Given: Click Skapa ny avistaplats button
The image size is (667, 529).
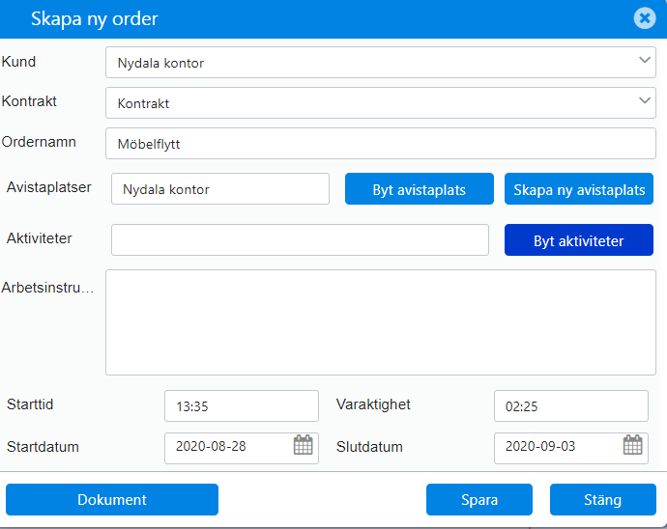Looking at the screenshot, I should [579, 189].
